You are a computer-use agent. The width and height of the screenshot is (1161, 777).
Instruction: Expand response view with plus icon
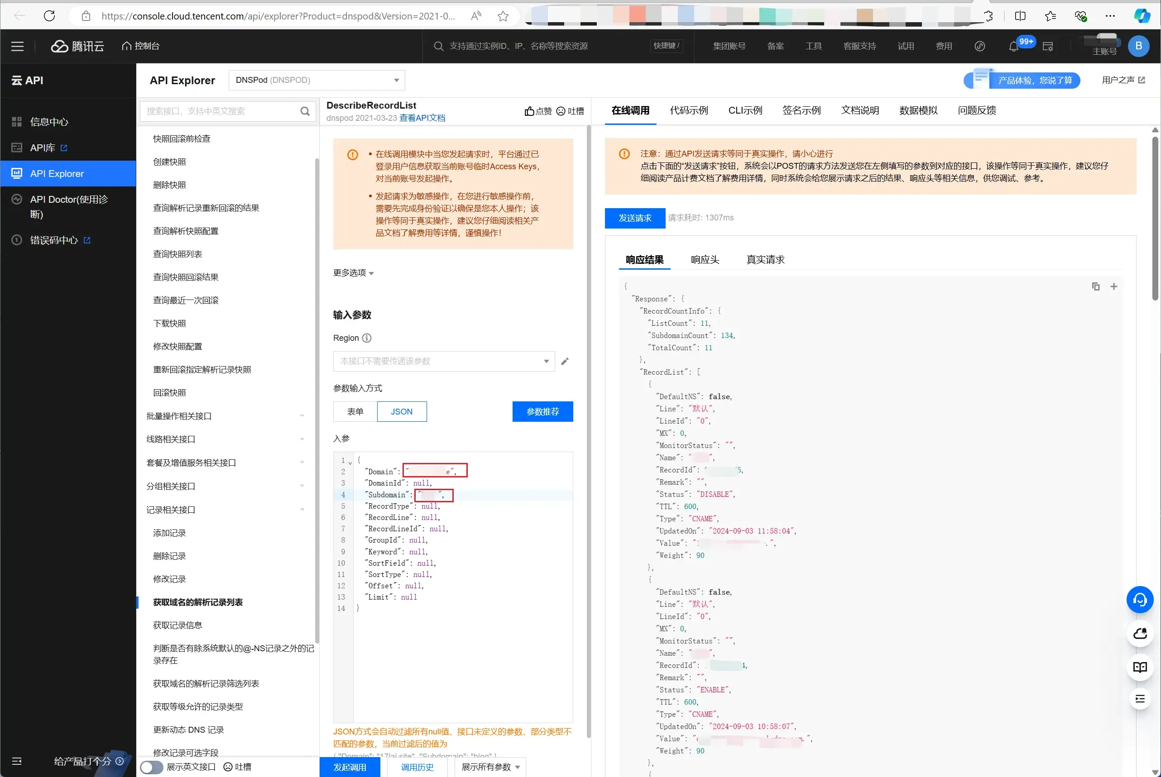tap(1114, 286)
